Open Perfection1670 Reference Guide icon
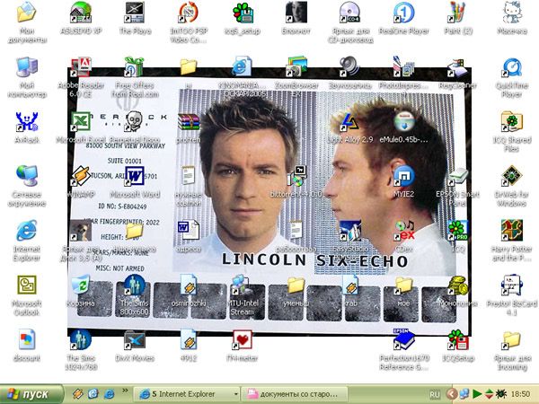 pos(404,339)
